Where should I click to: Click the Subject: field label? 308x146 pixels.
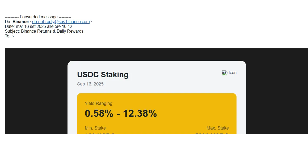click(x=12, y=31)
